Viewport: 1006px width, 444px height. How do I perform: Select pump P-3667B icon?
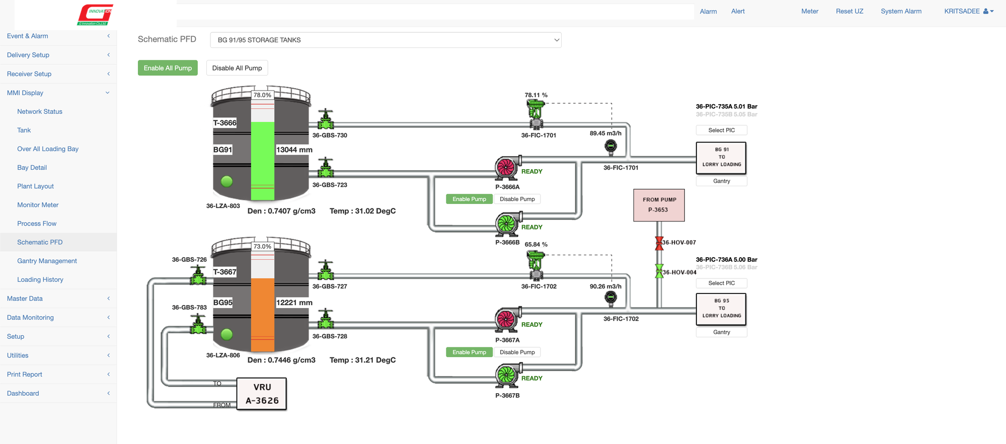pos(507,375)
